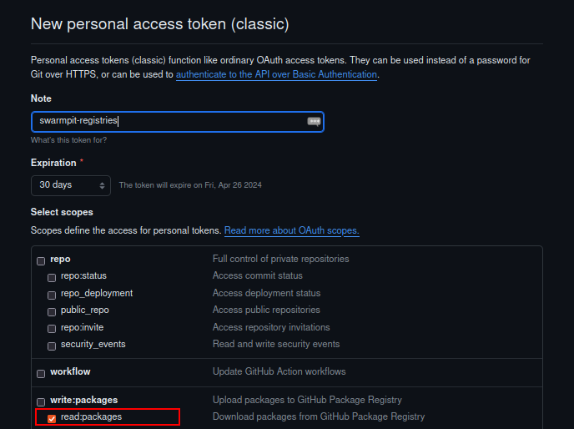Viewport: 574px width, 429px height.
Task: Tick the repo_deployment checkbox
Action: click(x=52, y=295)
